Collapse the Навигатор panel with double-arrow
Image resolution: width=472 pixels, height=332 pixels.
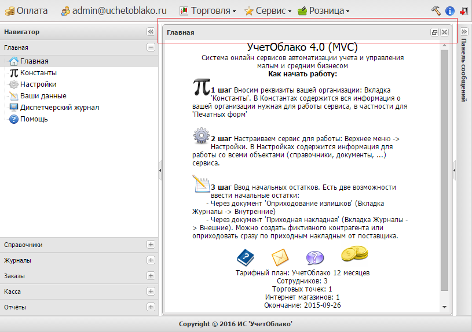(151, 32)
